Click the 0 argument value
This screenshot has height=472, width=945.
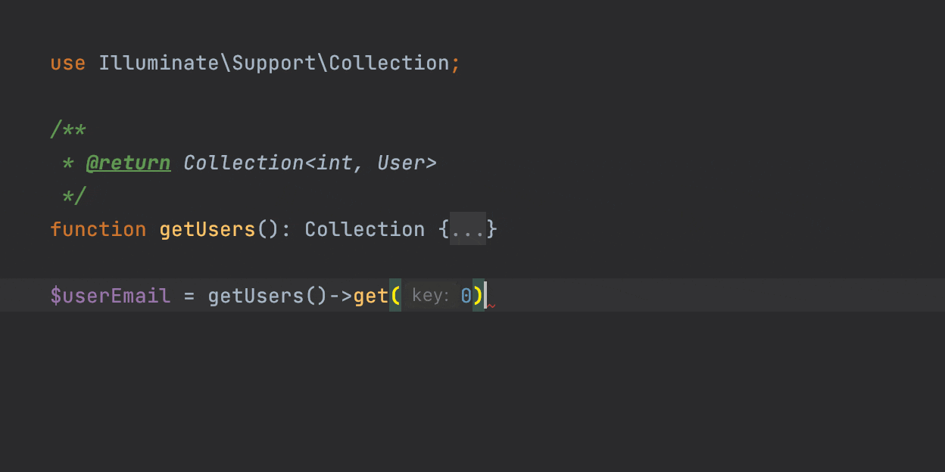[466, 296]
